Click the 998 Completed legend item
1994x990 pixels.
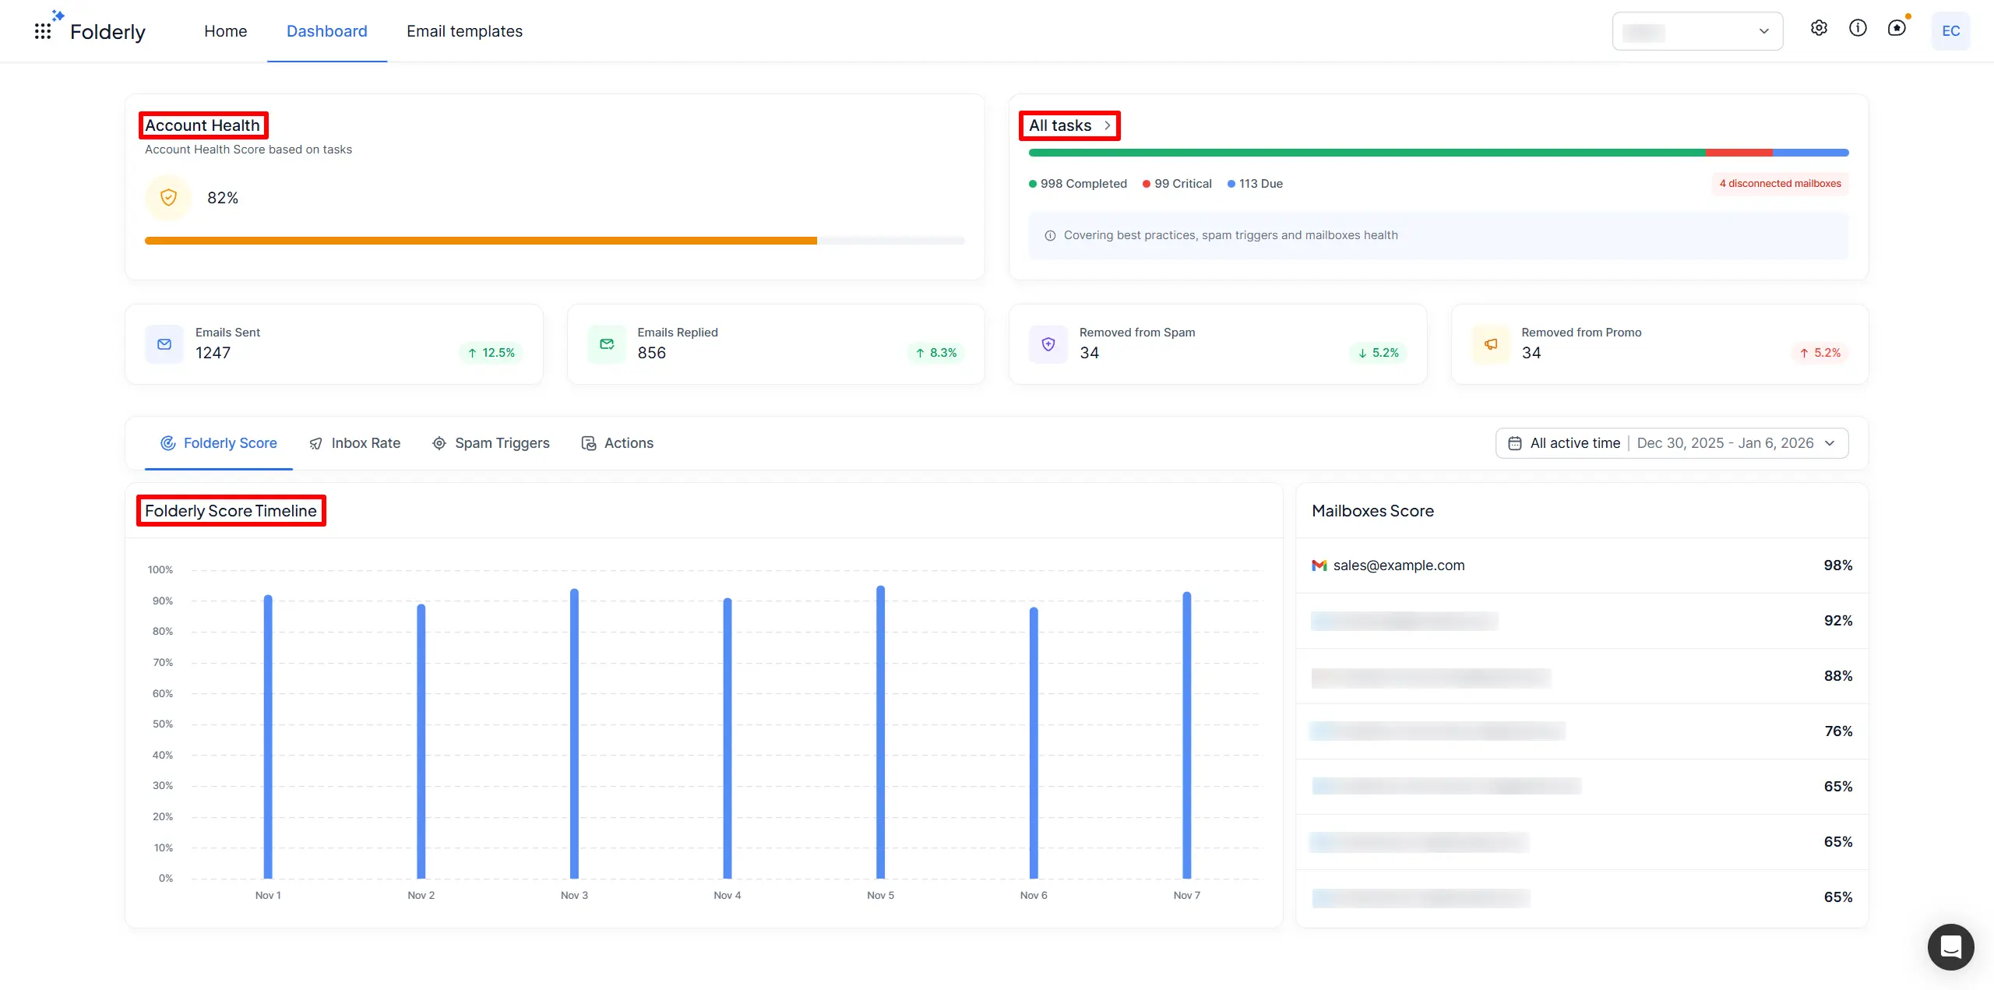1078,184
